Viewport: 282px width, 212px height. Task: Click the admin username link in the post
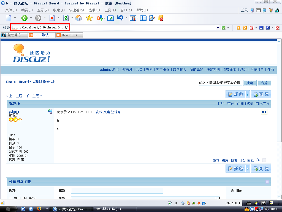(14, 112)
